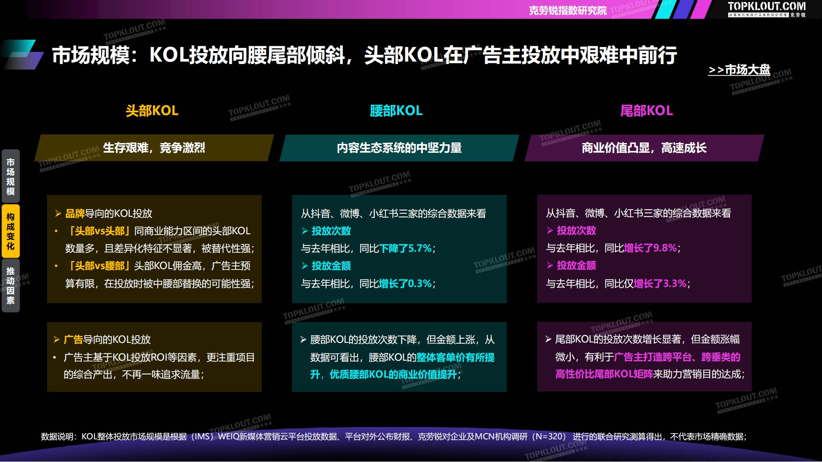Select the 市场规模 side tab
Viewport: 822px width, 462px height.
click(x=11, y=177)
